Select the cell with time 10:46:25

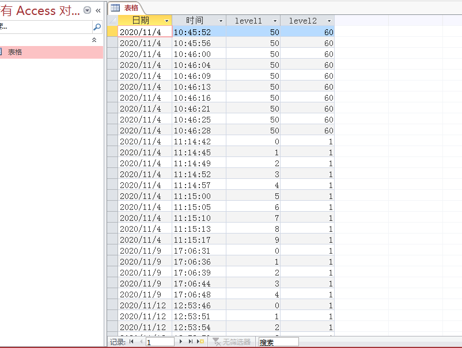tap(199, 119)
